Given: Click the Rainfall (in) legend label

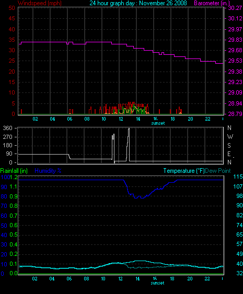Looking at the screenshot, I should coord(14,171).
